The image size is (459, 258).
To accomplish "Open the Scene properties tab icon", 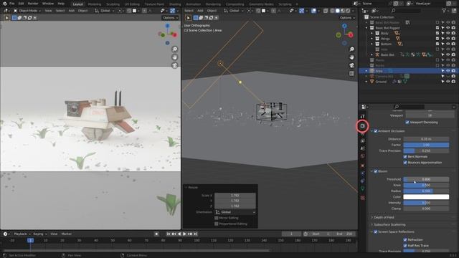I will pyautogui.click(x=362, y=148).
